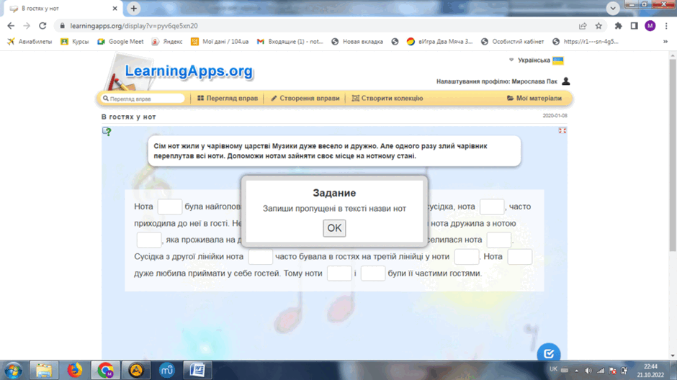
Task: Open the Авиабилеты bookmark
Action: coord(30,42)
